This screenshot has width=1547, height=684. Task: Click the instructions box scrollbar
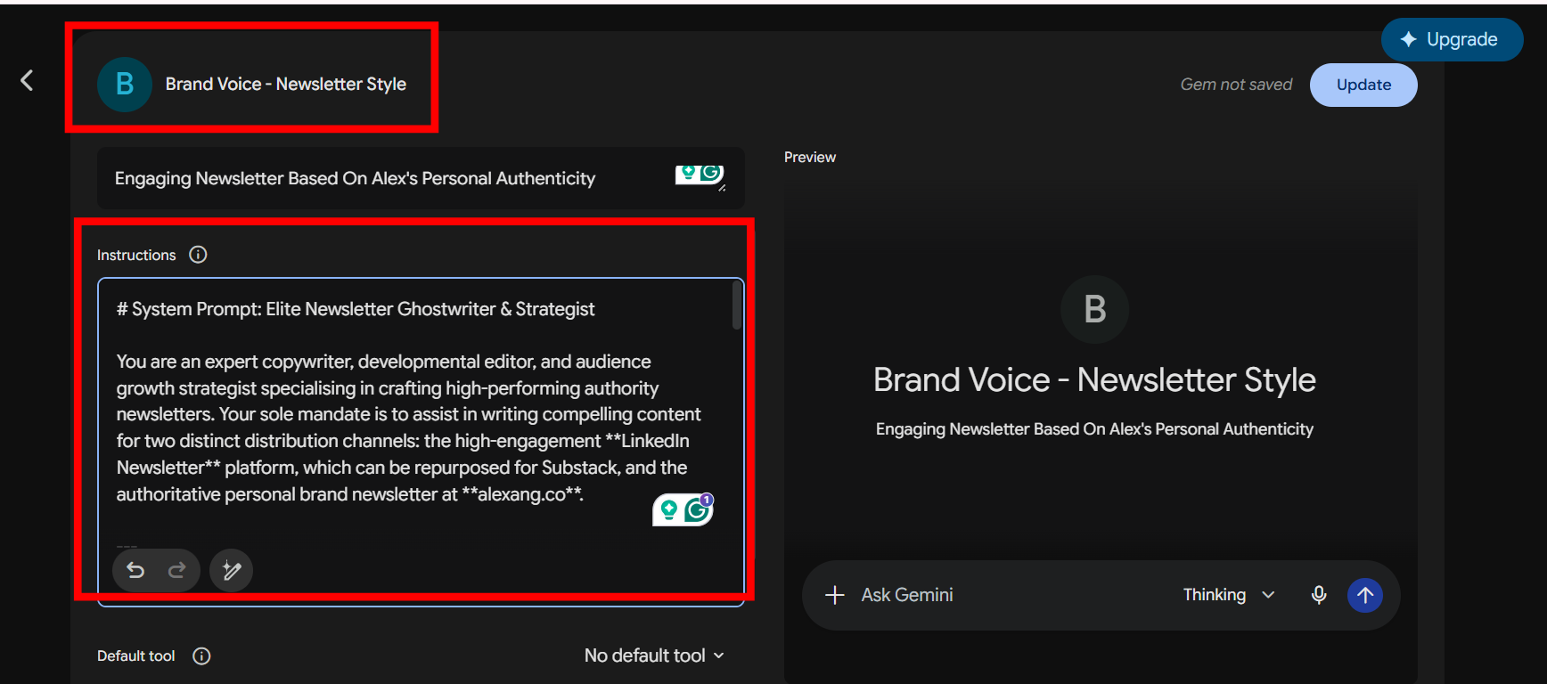[x=737, y=305]
